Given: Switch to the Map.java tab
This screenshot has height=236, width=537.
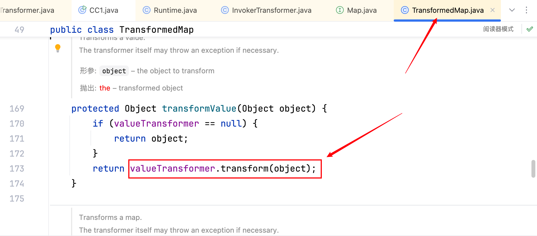Looking at the screenshot, I should [x=362, y=10].
